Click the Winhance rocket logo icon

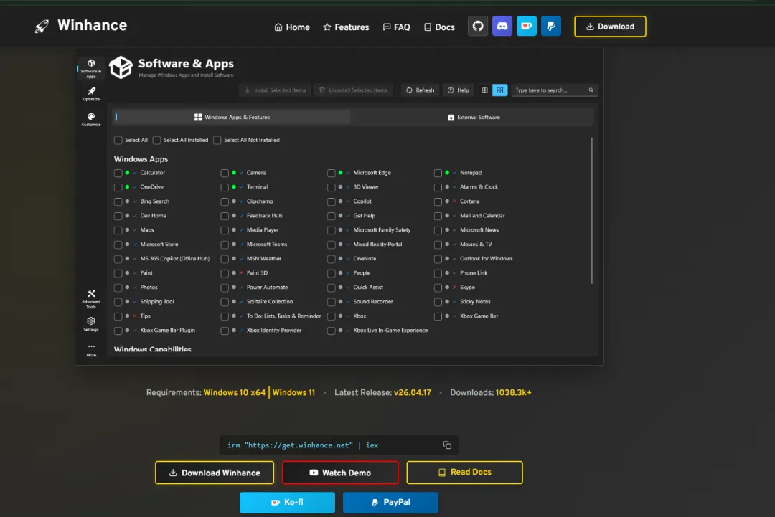pyautogui.click(x=42, y=26)
